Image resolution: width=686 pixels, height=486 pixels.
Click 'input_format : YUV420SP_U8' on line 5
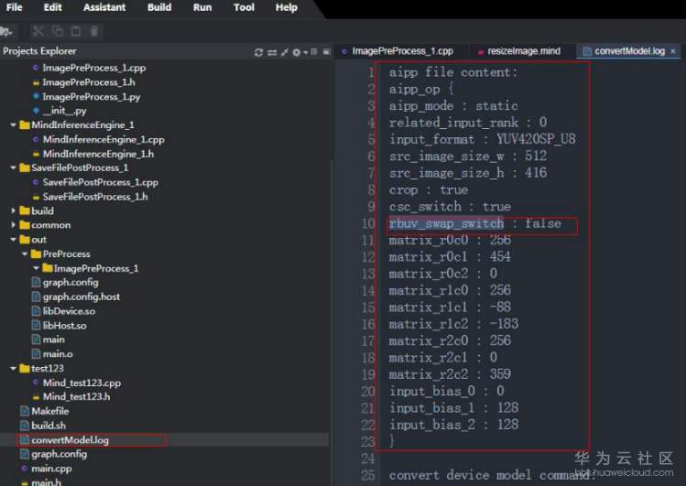click(x=483, y=139)
